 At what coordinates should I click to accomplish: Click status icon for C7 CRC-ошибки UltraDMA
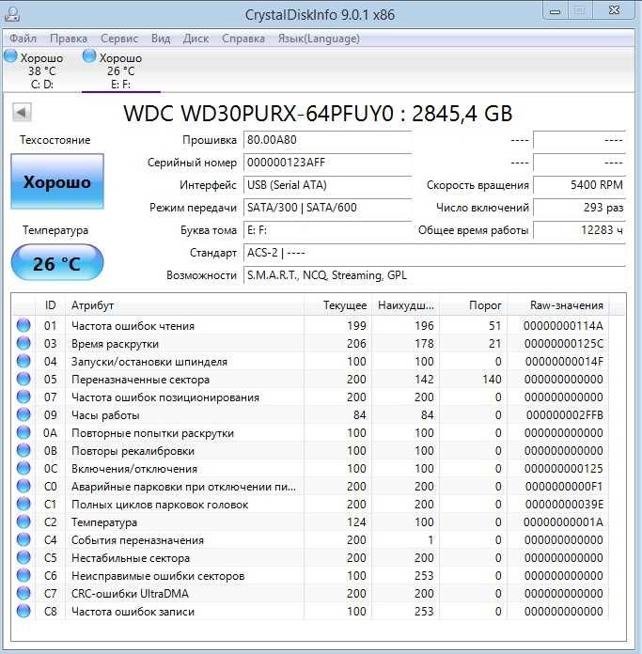(x=23, y=593)
